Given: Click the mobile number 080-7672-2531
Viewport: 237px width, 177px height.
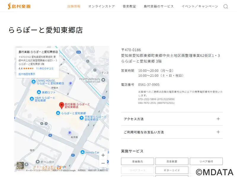Looking at the screenshot, I should point(156,103).
